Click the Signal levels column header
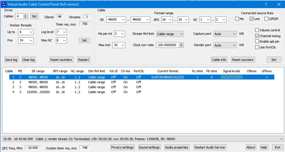Screen dimensions: 285x152 point(231,71)
